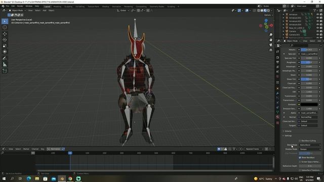Uncheck the Show Backface checkbox
The width and height of the screenshot is (324, 182).
300,157
